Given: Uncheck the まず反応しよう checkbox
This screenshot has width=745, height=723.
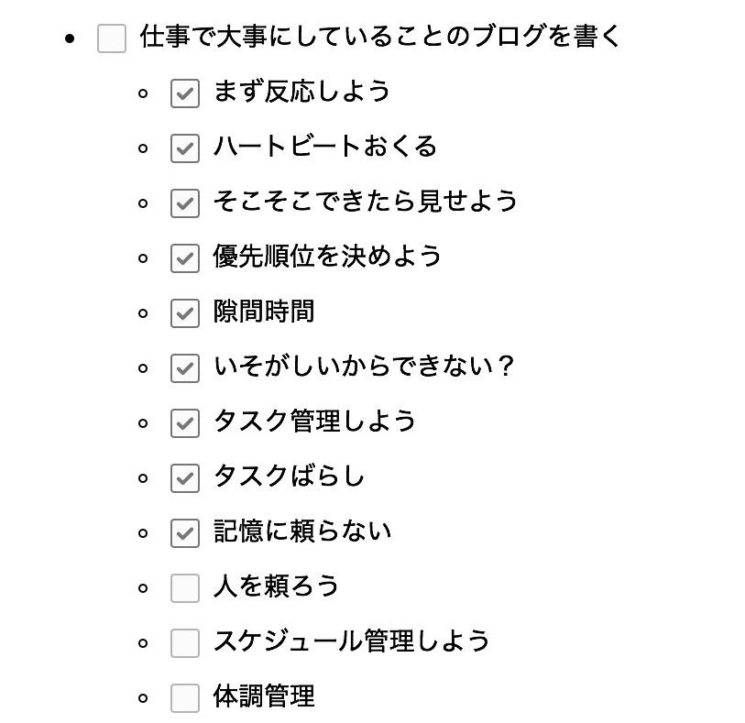Looking at the screenshot, I should pos(184,93).
